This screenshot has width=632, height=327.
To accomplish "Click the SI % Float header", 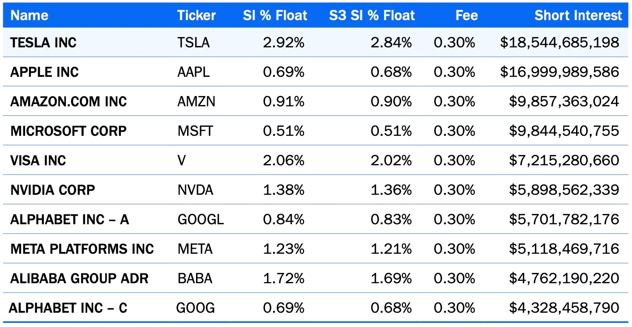I will (x=275, y=16).
